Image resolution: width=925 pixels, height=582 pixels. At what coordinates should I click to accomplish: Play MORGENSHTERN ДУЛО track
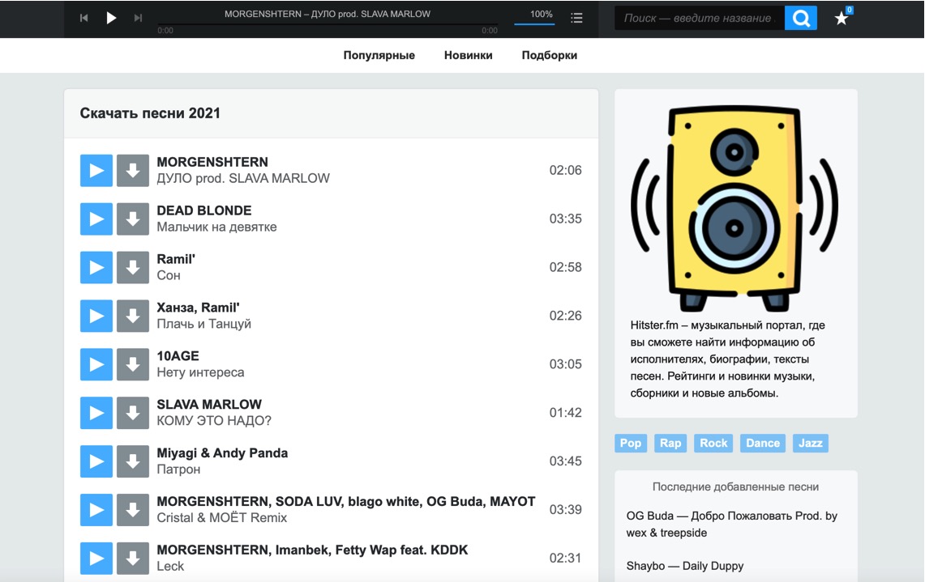click(96, 170)
